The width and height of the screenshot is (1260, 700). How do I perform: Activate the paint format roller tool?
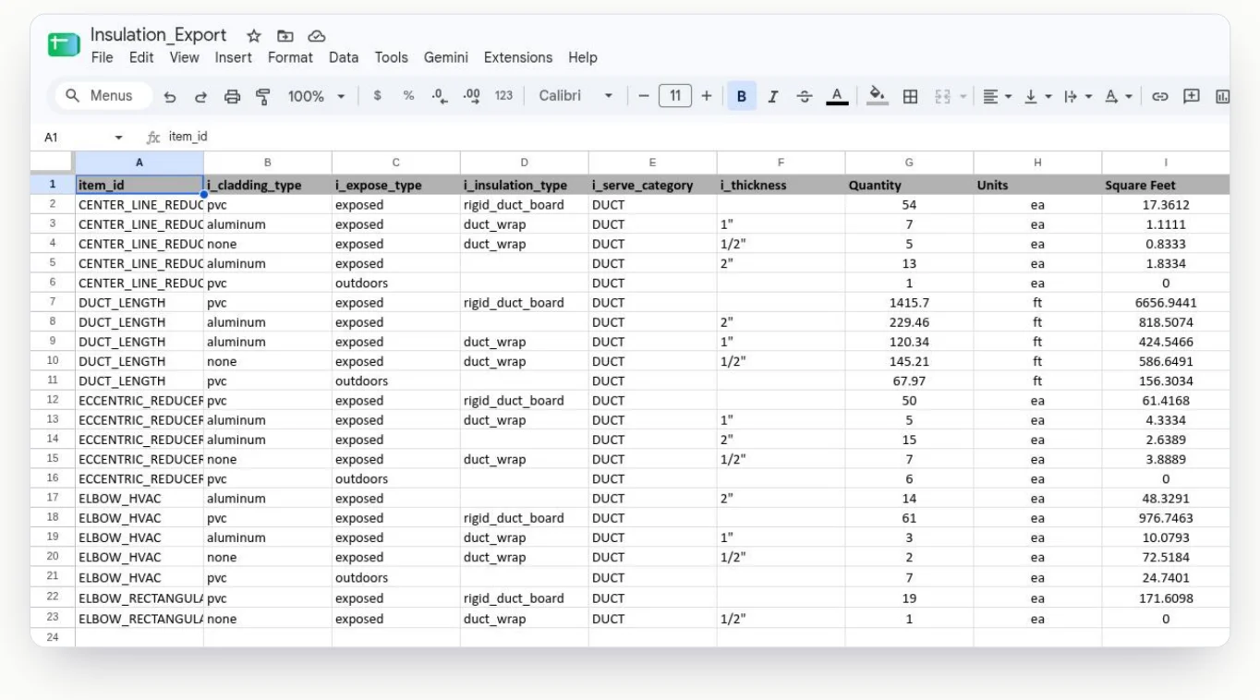pos(263,96)
